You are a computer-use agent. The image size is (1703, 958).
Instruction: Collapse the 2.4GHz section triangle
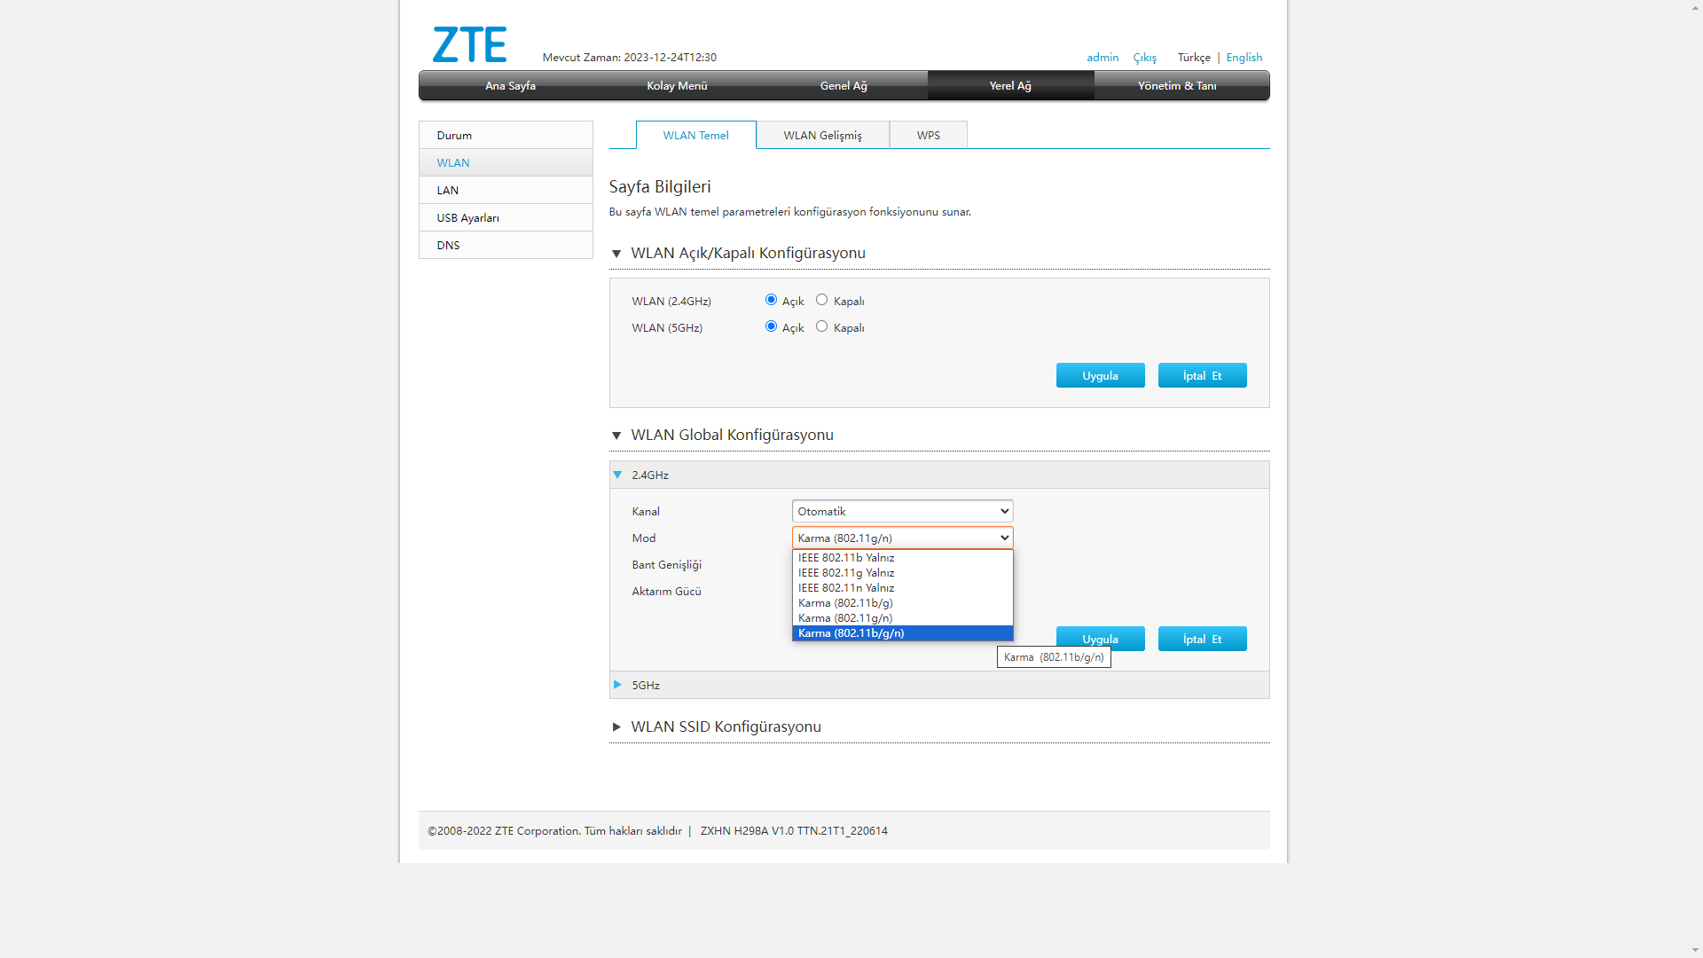[x=617, y=475]
